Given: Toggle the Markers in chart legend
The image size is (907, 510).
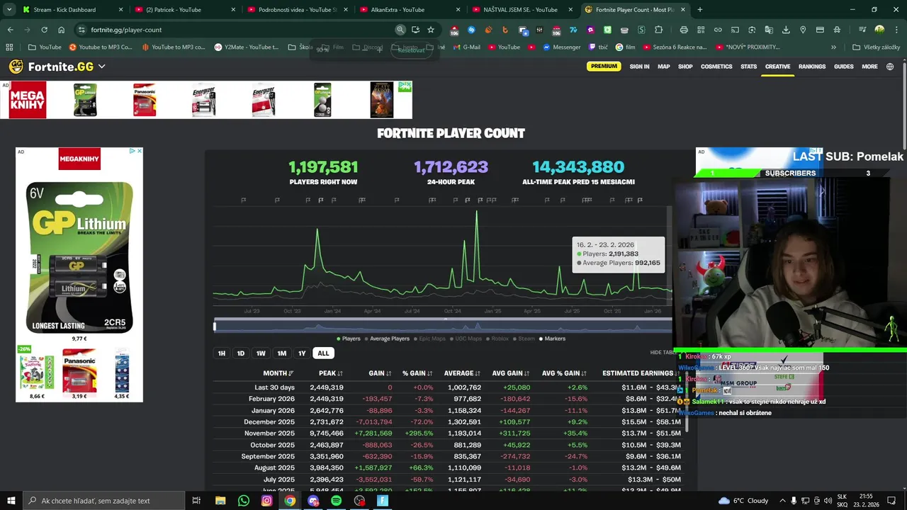Looking at the screenshot, I should (552, 339).
